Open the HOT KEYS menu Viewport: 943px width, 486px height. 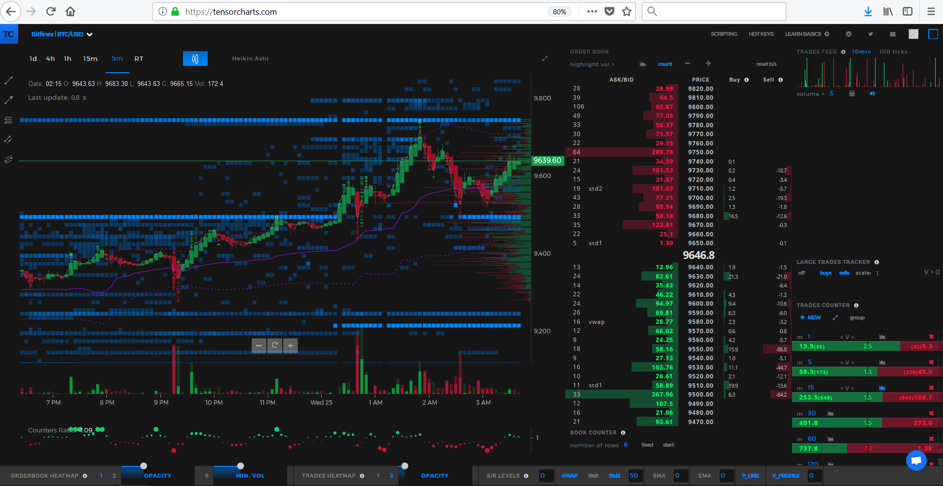(x=760, y=34)
